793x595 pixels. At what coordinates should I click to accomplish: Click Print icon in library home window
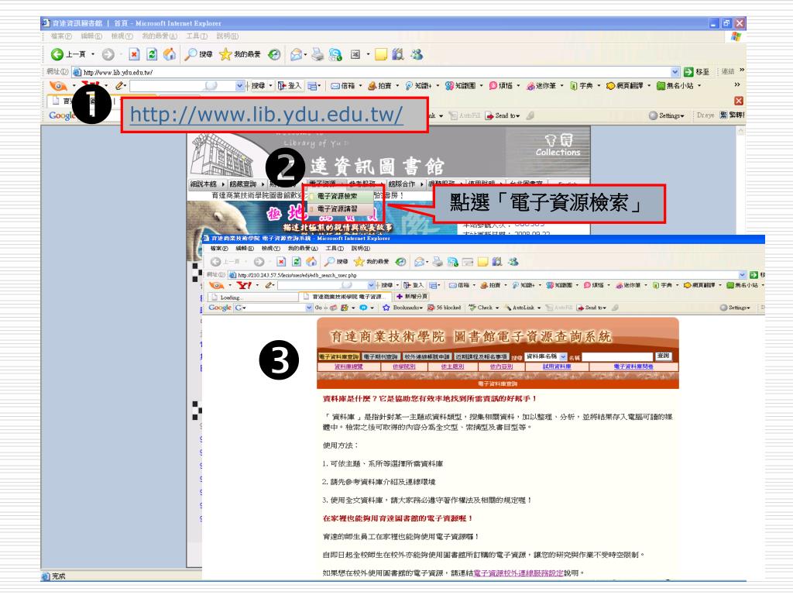pos(318,54)
